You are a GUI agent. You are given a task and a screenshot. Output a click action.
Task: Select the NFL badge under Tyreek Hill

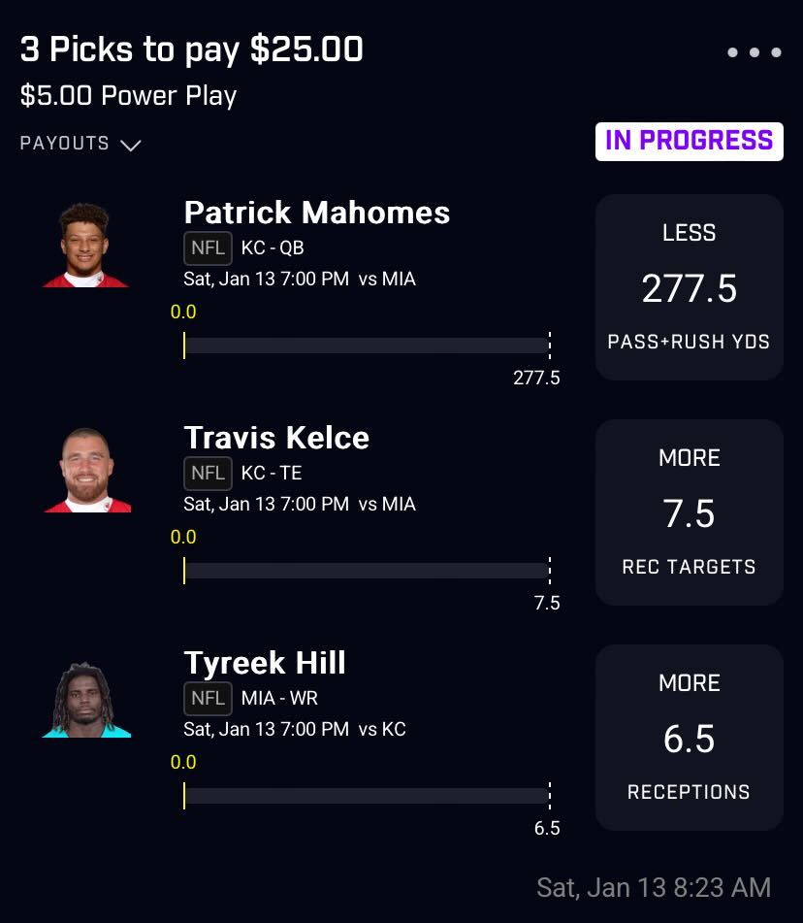pyautogui.click(x=208, y=699)
